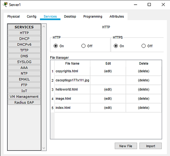Edit the index.html file
The height and width of the screenshot is (156, 170).
pos(108,108)
